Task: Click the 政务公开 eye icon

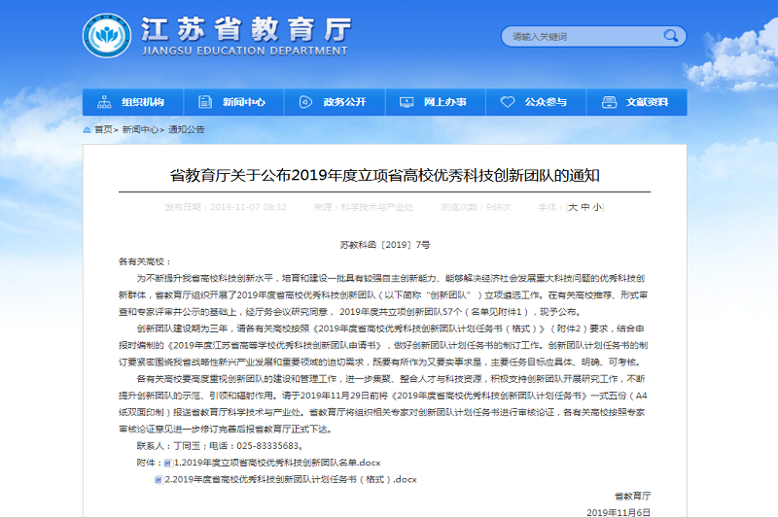Action: 306,102
